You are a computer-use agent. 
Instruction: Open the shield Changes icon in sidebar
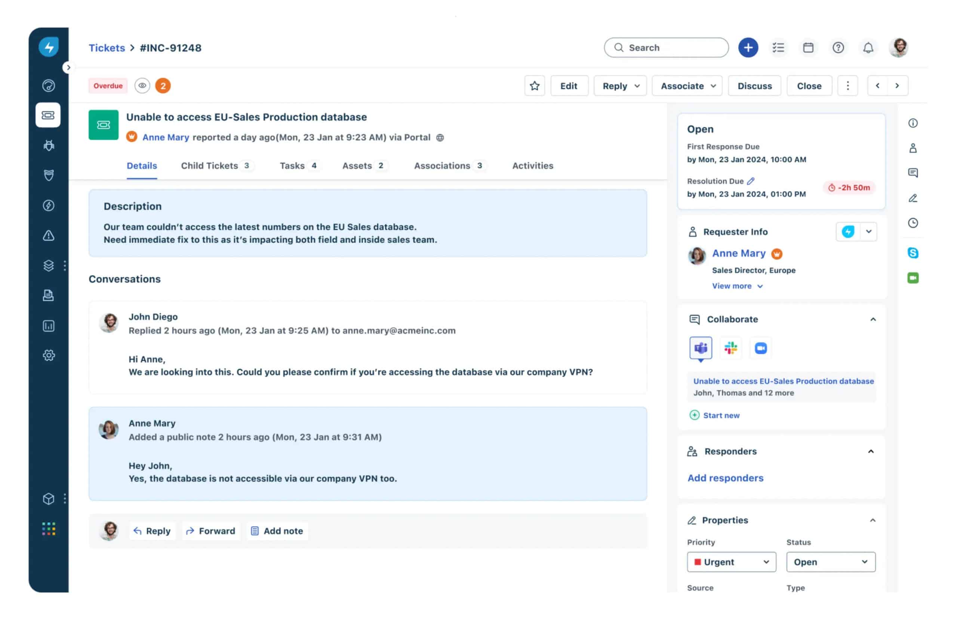point(49,175)
